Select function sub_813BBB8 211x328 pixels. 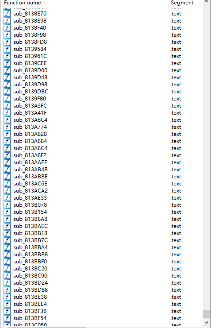point(31,255)
